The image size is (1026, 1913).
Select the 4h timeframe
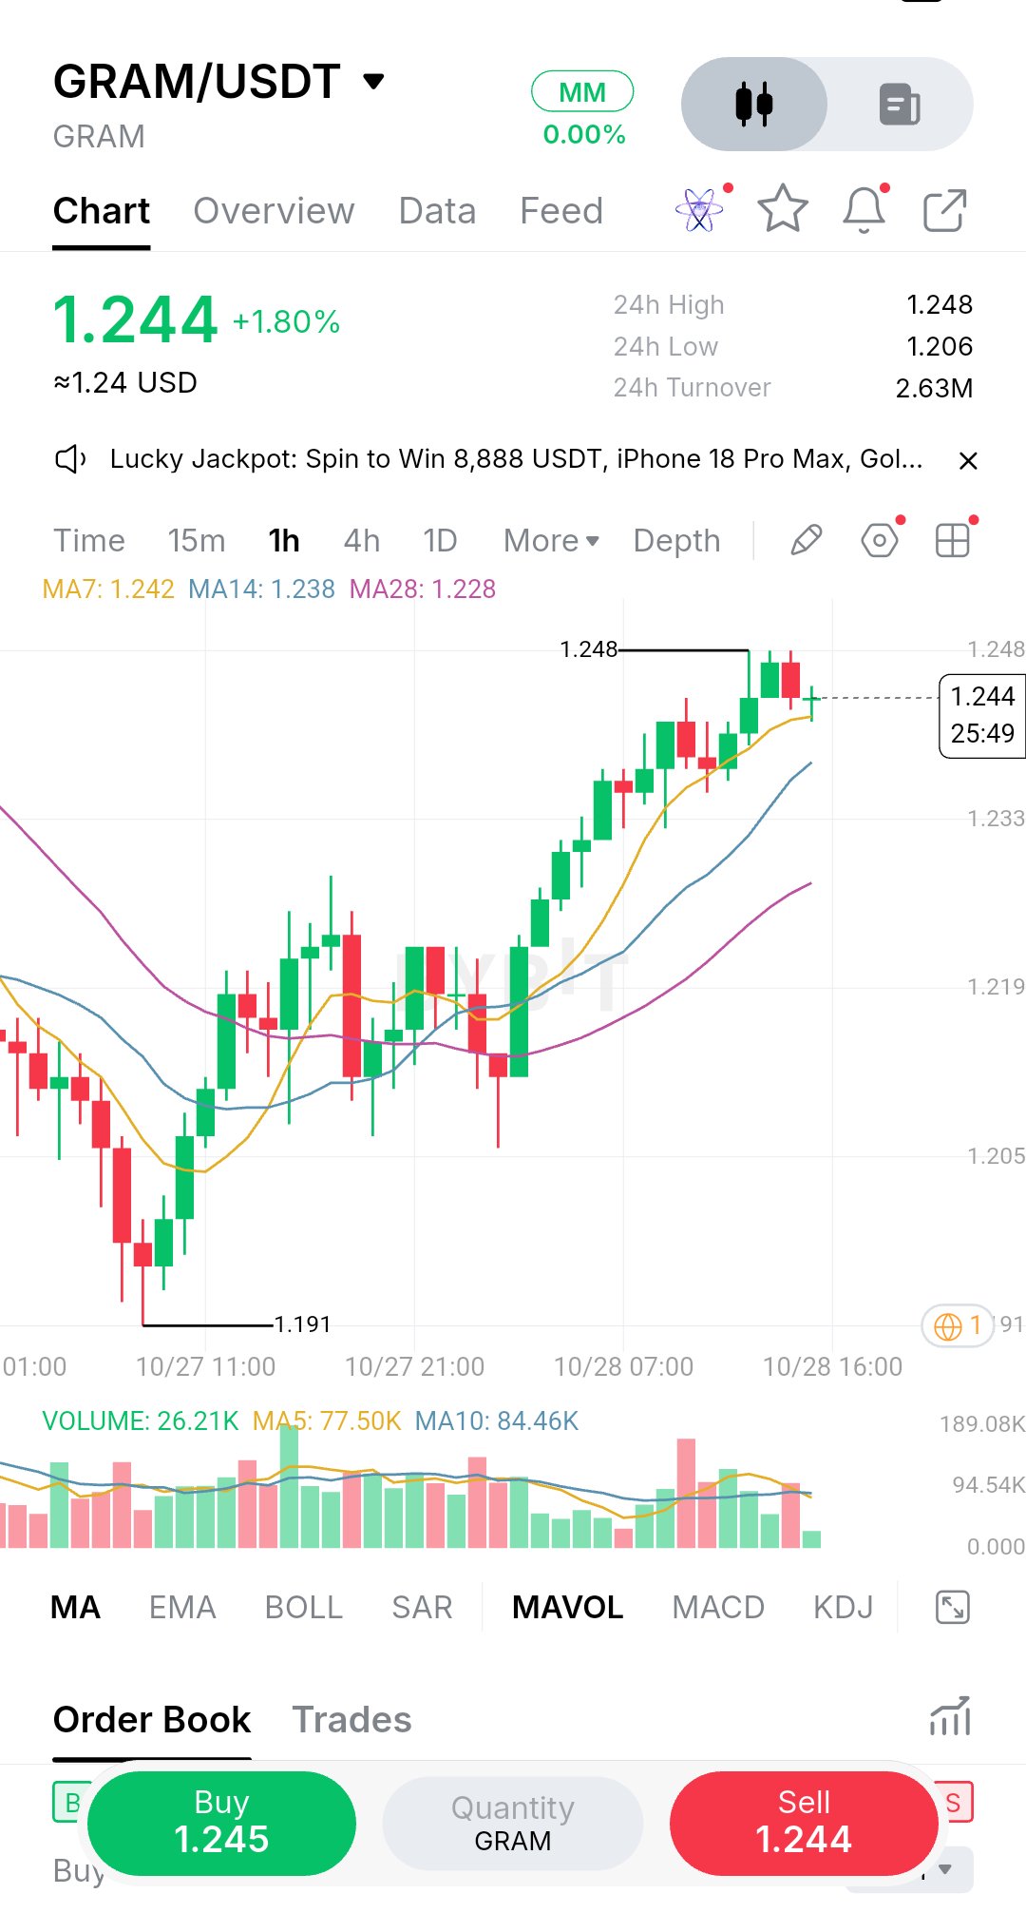pos(362,541)
